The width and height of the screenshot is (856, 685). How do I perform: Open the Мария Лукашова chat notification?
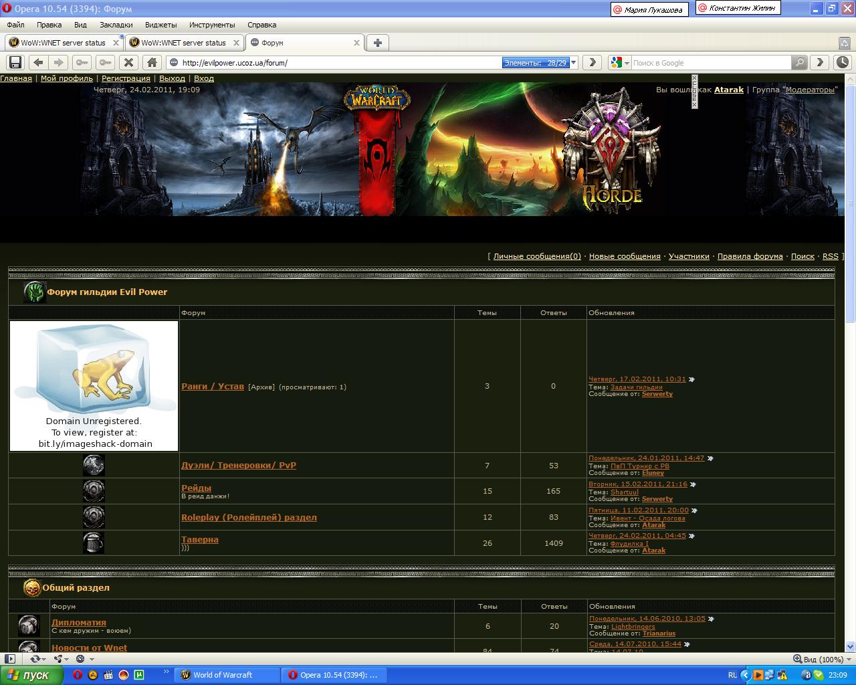(649, 9)
